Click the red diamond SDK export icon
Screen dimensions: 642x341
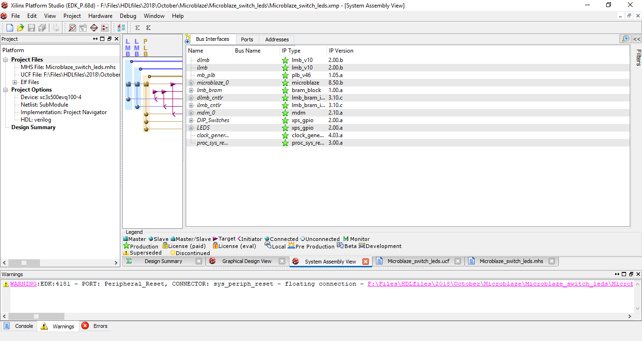tap(94, 28)
